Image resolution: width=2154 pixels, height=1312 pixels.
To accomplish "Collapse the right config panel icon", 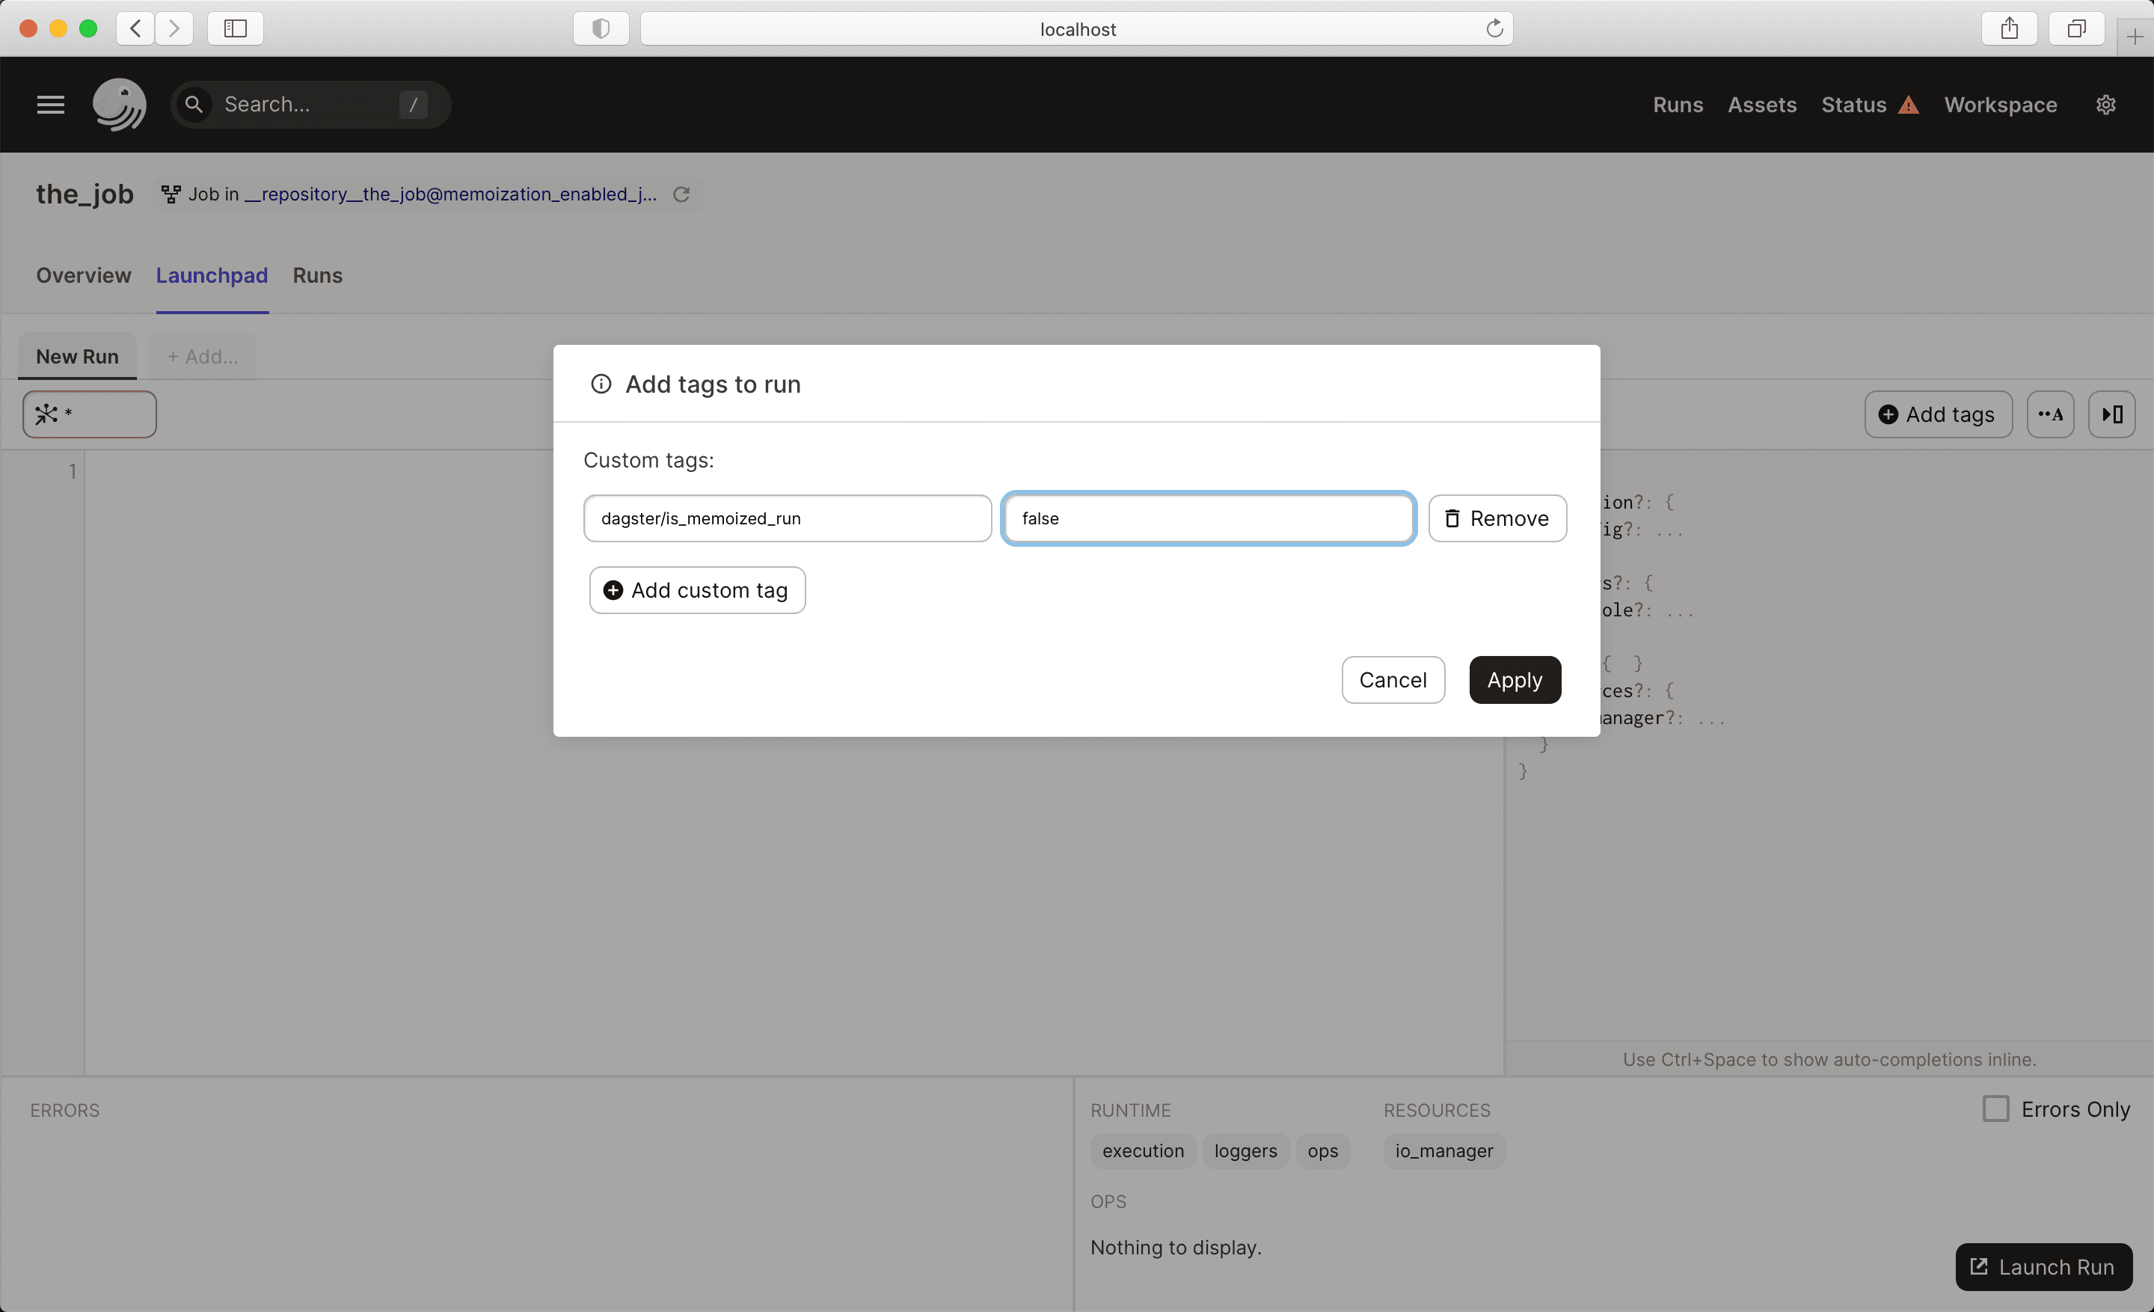I will pos(2111,414).
